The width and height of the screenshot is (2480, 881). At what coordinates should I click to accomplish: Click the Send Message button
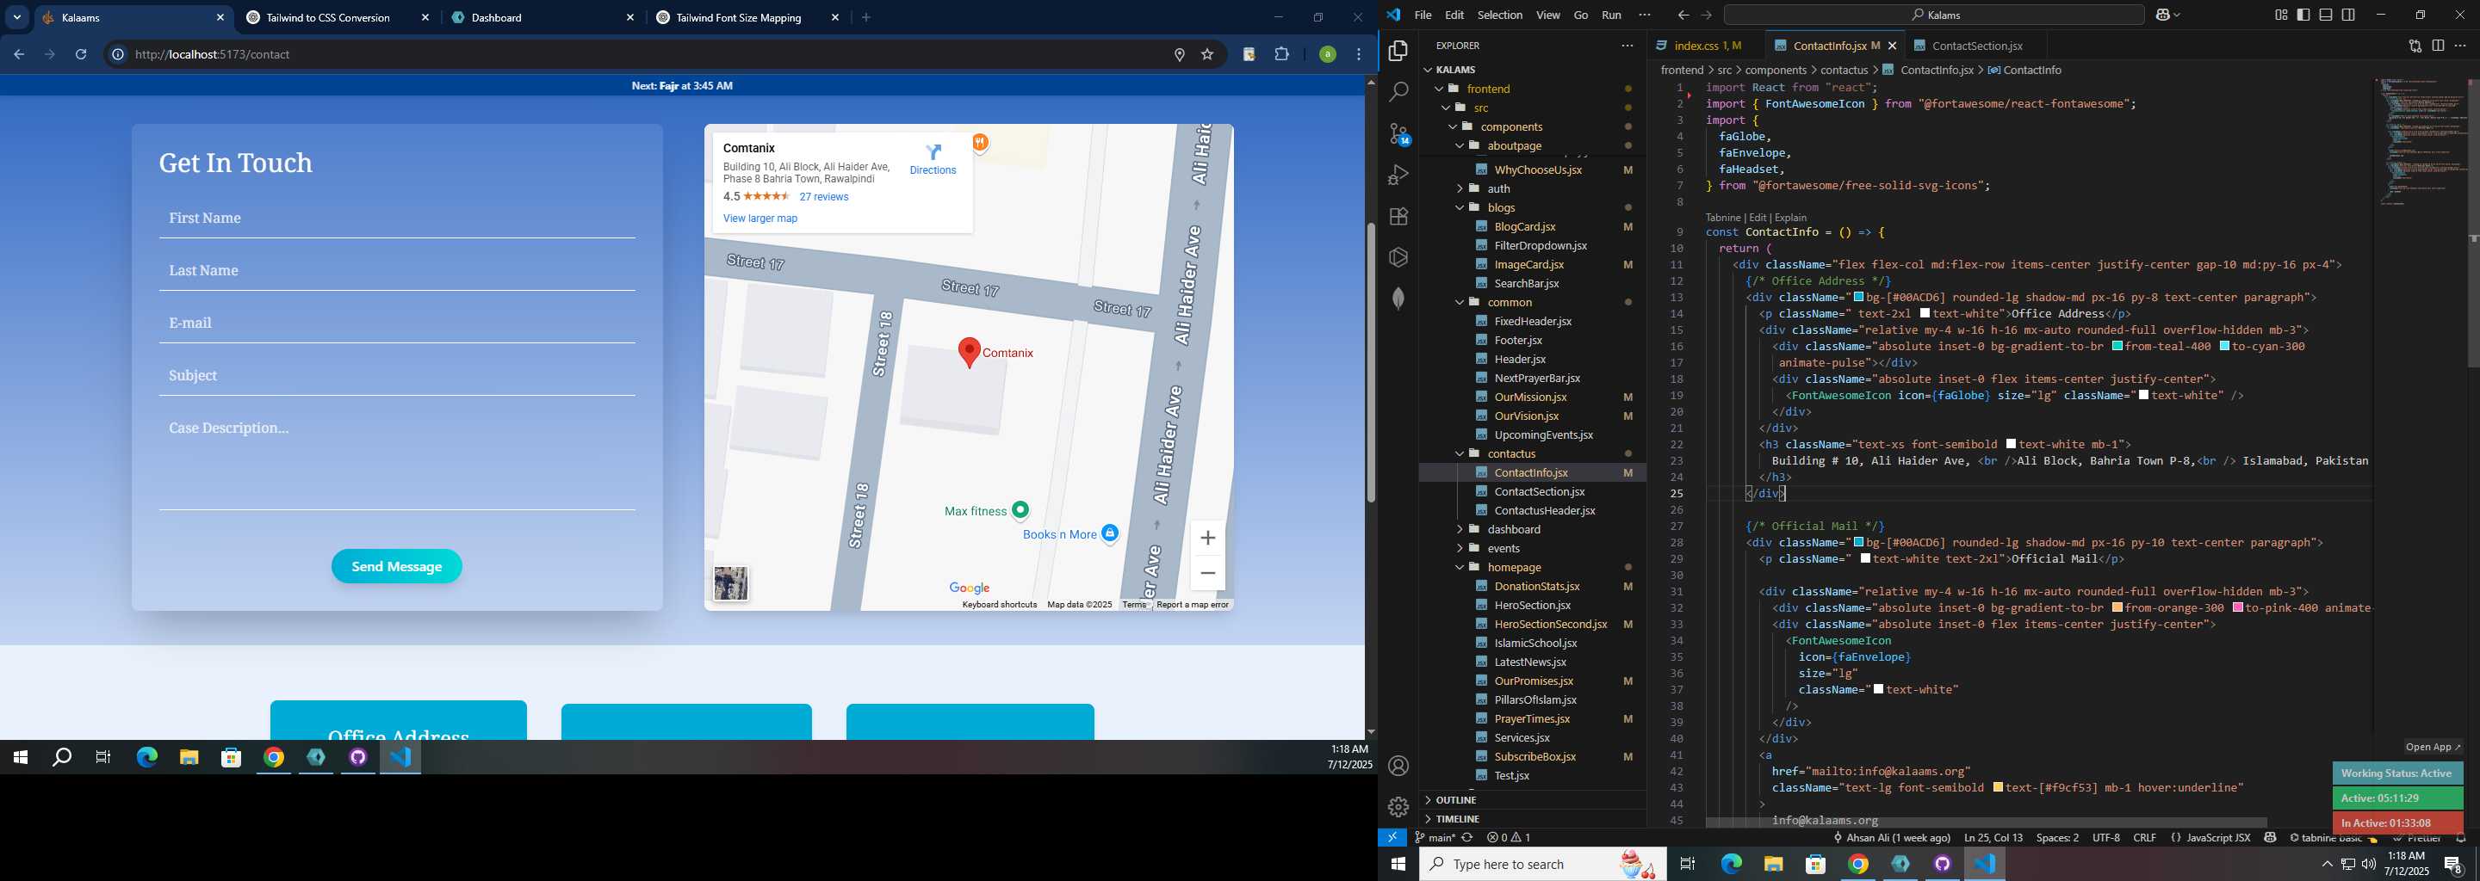pos(397,566)
